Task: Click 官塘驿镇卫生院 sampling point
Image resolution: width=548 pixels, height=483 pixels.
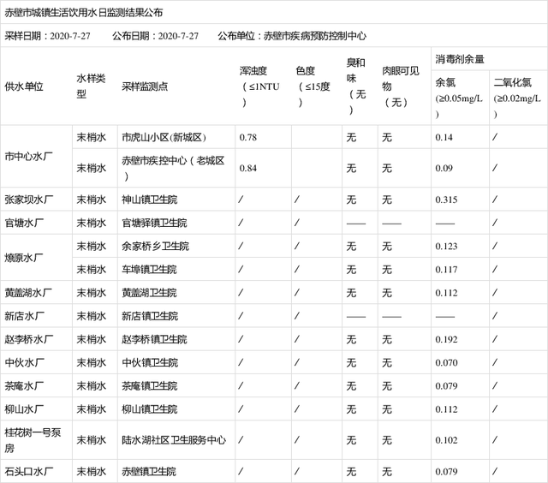Action: 154,223
